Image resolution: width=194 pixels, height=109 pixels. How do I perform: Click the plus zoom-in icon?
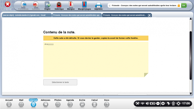[x=163, y=103]
